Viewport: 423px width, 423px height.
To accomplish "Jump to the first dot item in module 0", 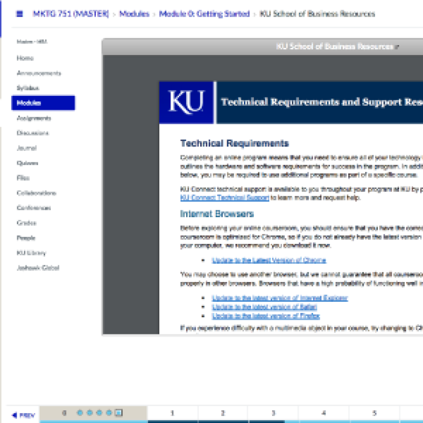I will tap(80, 413).
